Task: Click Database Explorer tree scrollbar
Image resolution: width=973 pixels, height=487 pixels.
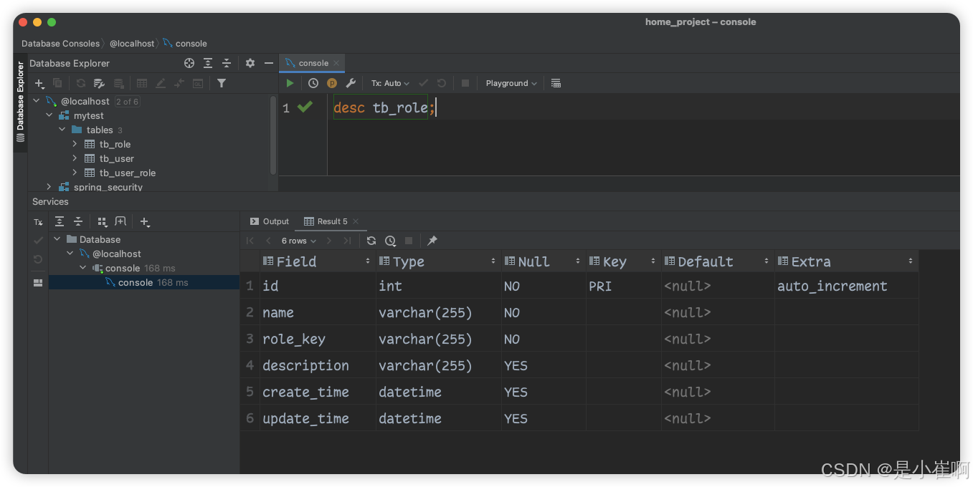Action: (273, 135)
